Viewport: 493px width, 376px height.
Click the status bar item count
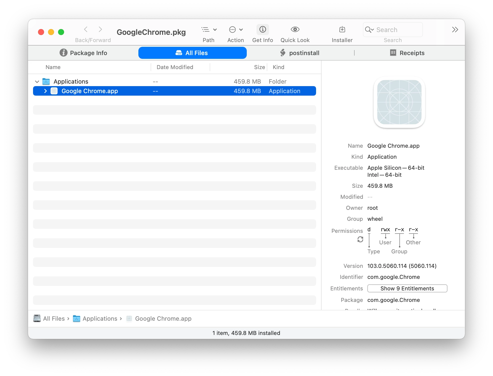(x=246, y=333)
